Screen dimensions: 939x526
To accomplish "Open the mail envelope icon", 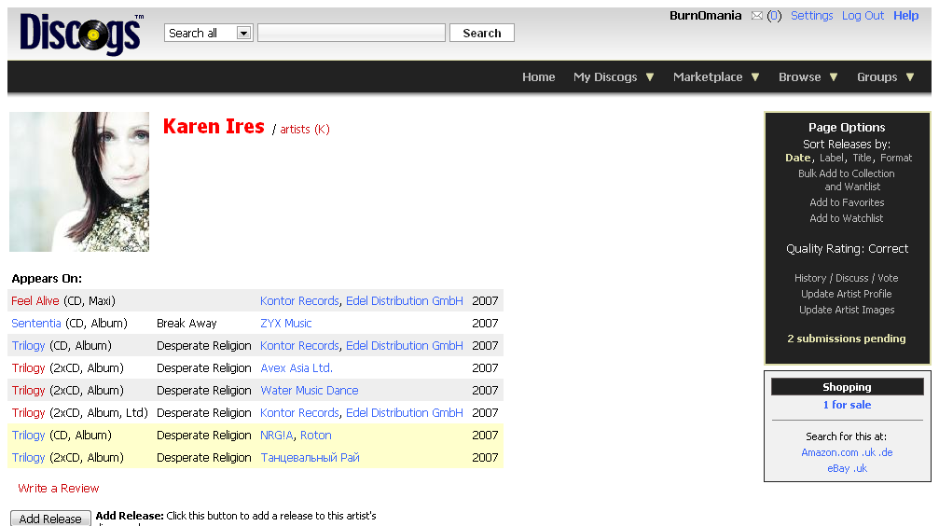I will click(x=757, y=16).
